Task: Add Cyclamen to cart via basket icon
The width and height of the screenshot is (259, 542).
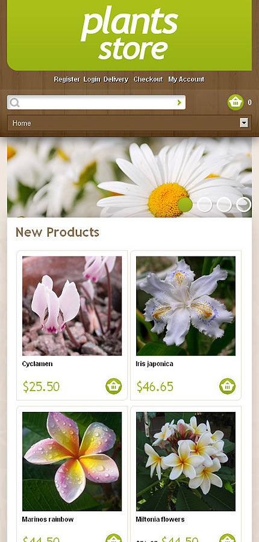Action: click(114, 386)
